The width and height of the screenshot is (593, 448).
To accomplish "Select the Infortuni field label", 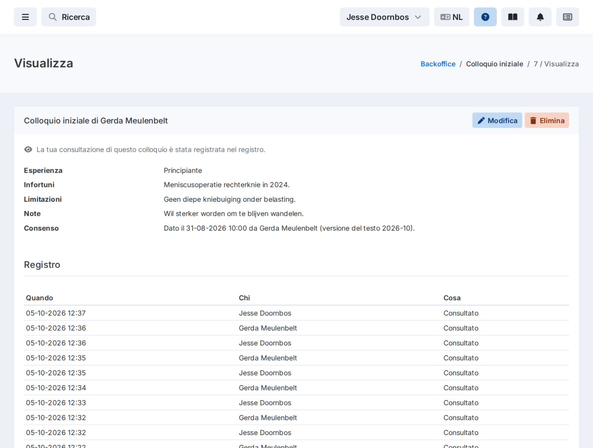I will (39, 185).
